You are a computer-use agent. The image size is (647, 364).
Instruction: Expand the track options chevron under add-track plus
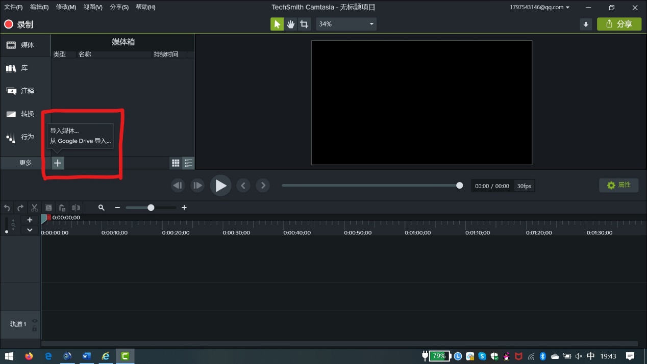pyautogui.click(x=30, y=230)
